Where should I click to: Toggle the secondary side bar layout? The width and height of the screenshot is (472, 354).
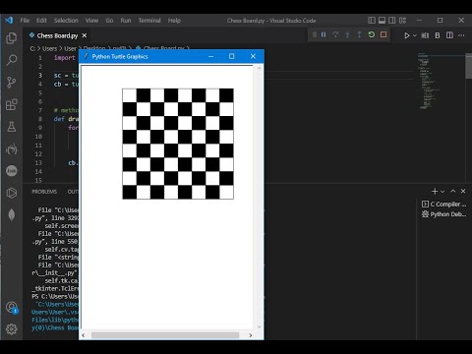392,21
